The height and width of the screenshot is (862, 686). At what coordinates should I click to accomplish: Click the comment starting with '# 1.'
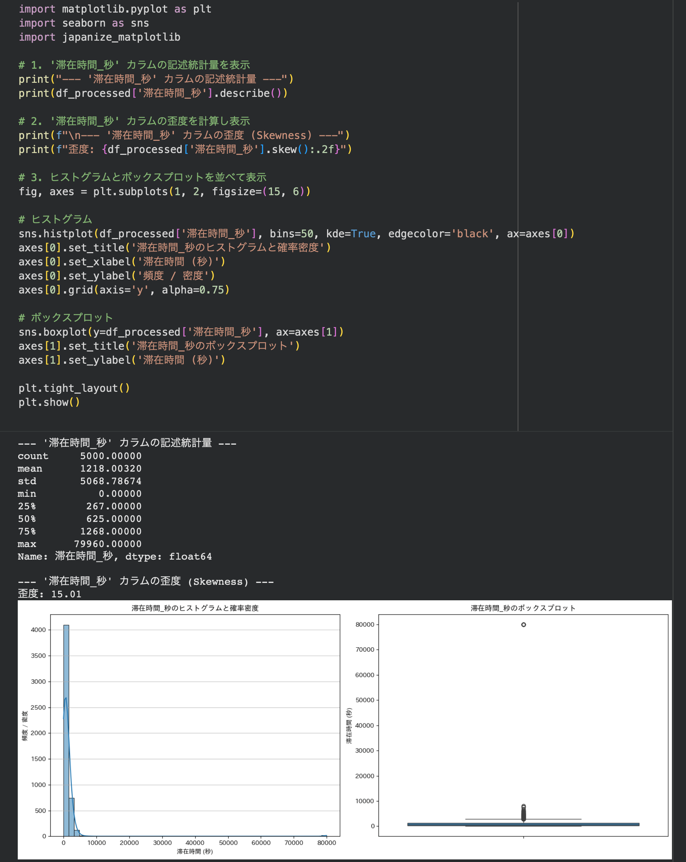click(x=134, y=65)
